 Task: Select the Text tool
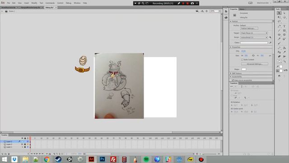[284, 26]
